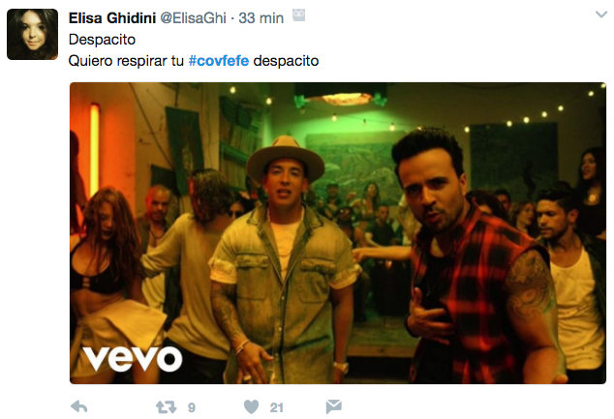Screen dimensions: 614x419
Task: View the 9 retweets count
Action: (192, 407)
